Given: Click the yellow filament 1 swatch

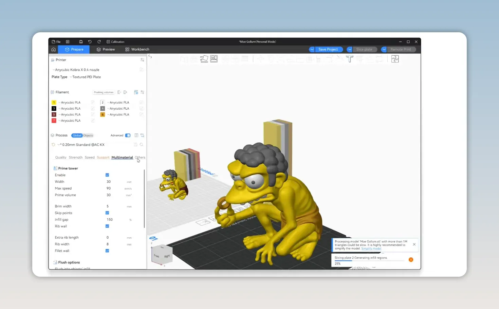Looking at the screenshot, I should pos(54,103).
